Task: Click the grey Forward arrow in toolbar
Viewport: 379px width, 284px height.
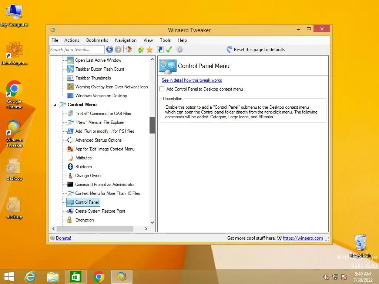Action: click(118, 50)
